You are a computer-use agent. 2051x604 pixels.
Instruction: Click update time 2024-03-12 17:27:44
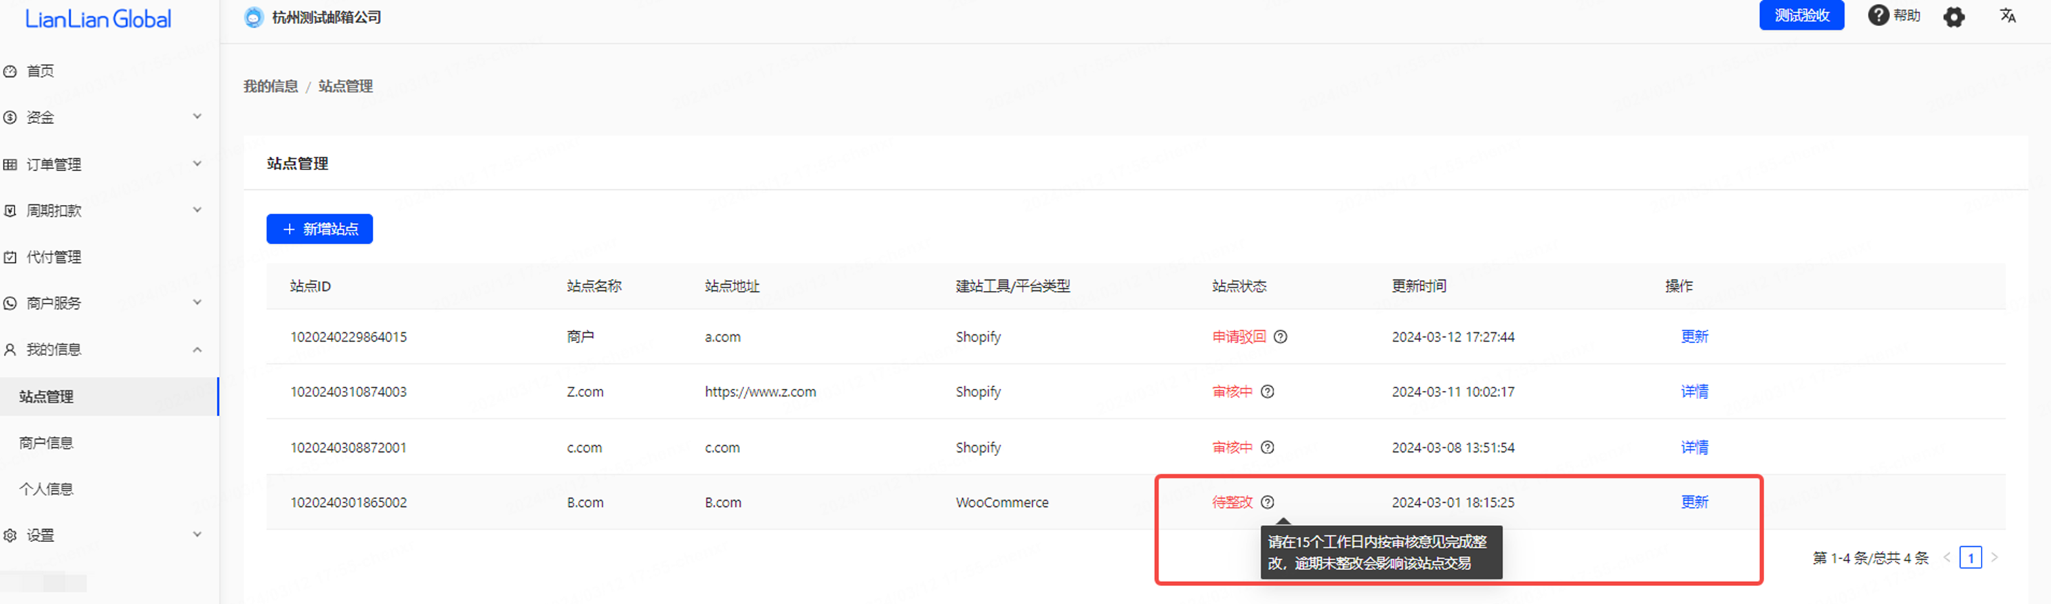click(1453, 338)
